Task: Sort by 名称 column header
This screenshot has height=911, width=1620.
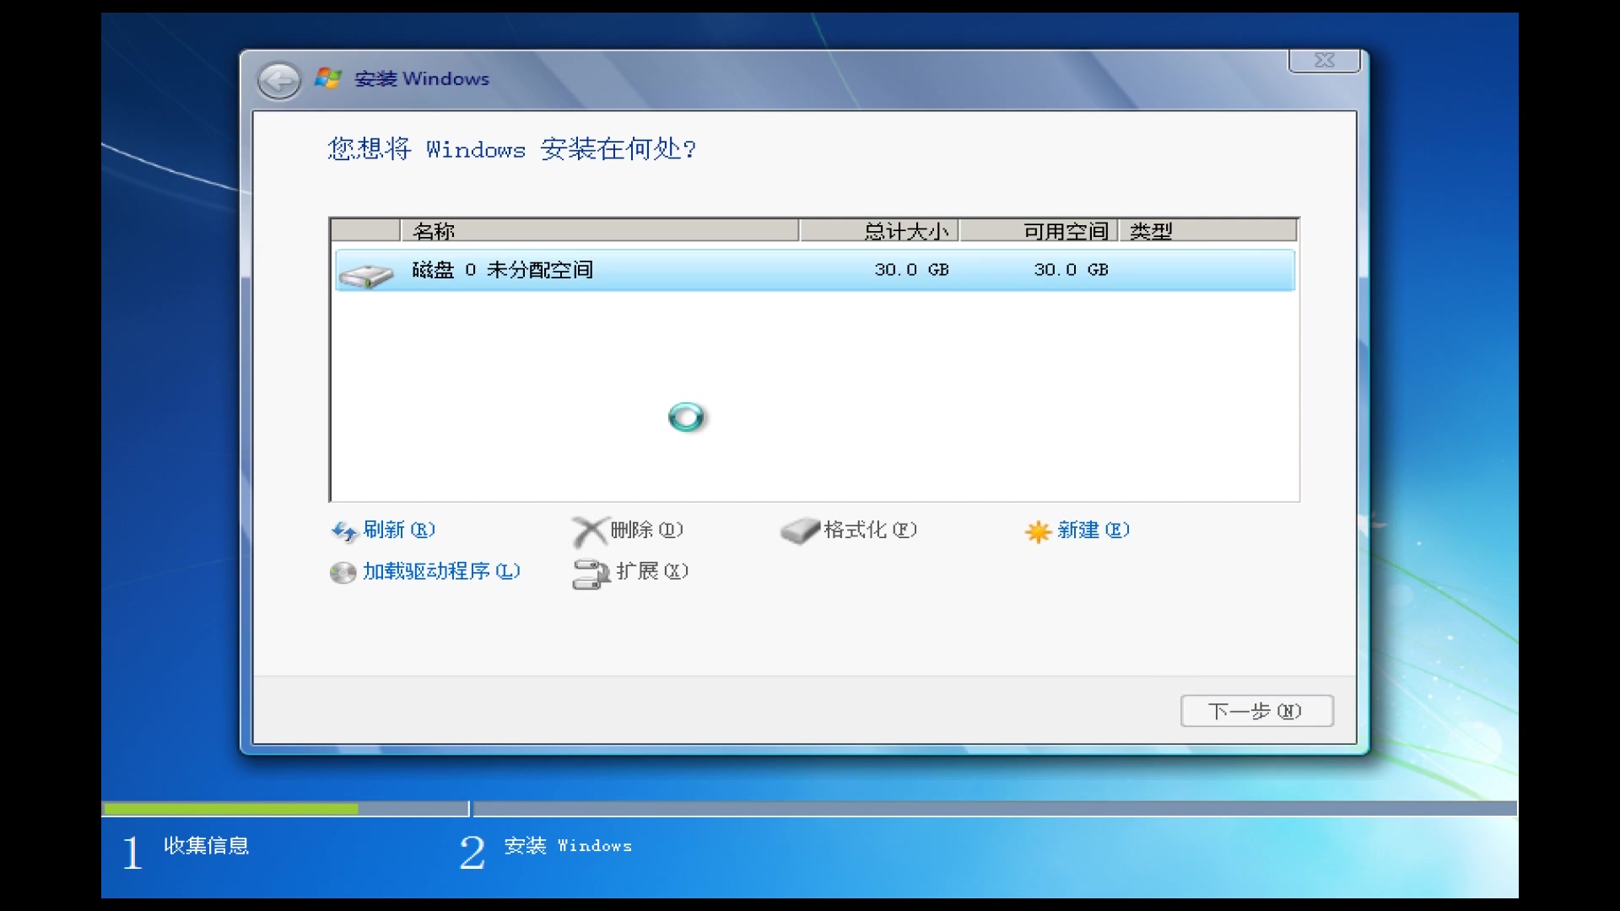Action: point(600,230)
